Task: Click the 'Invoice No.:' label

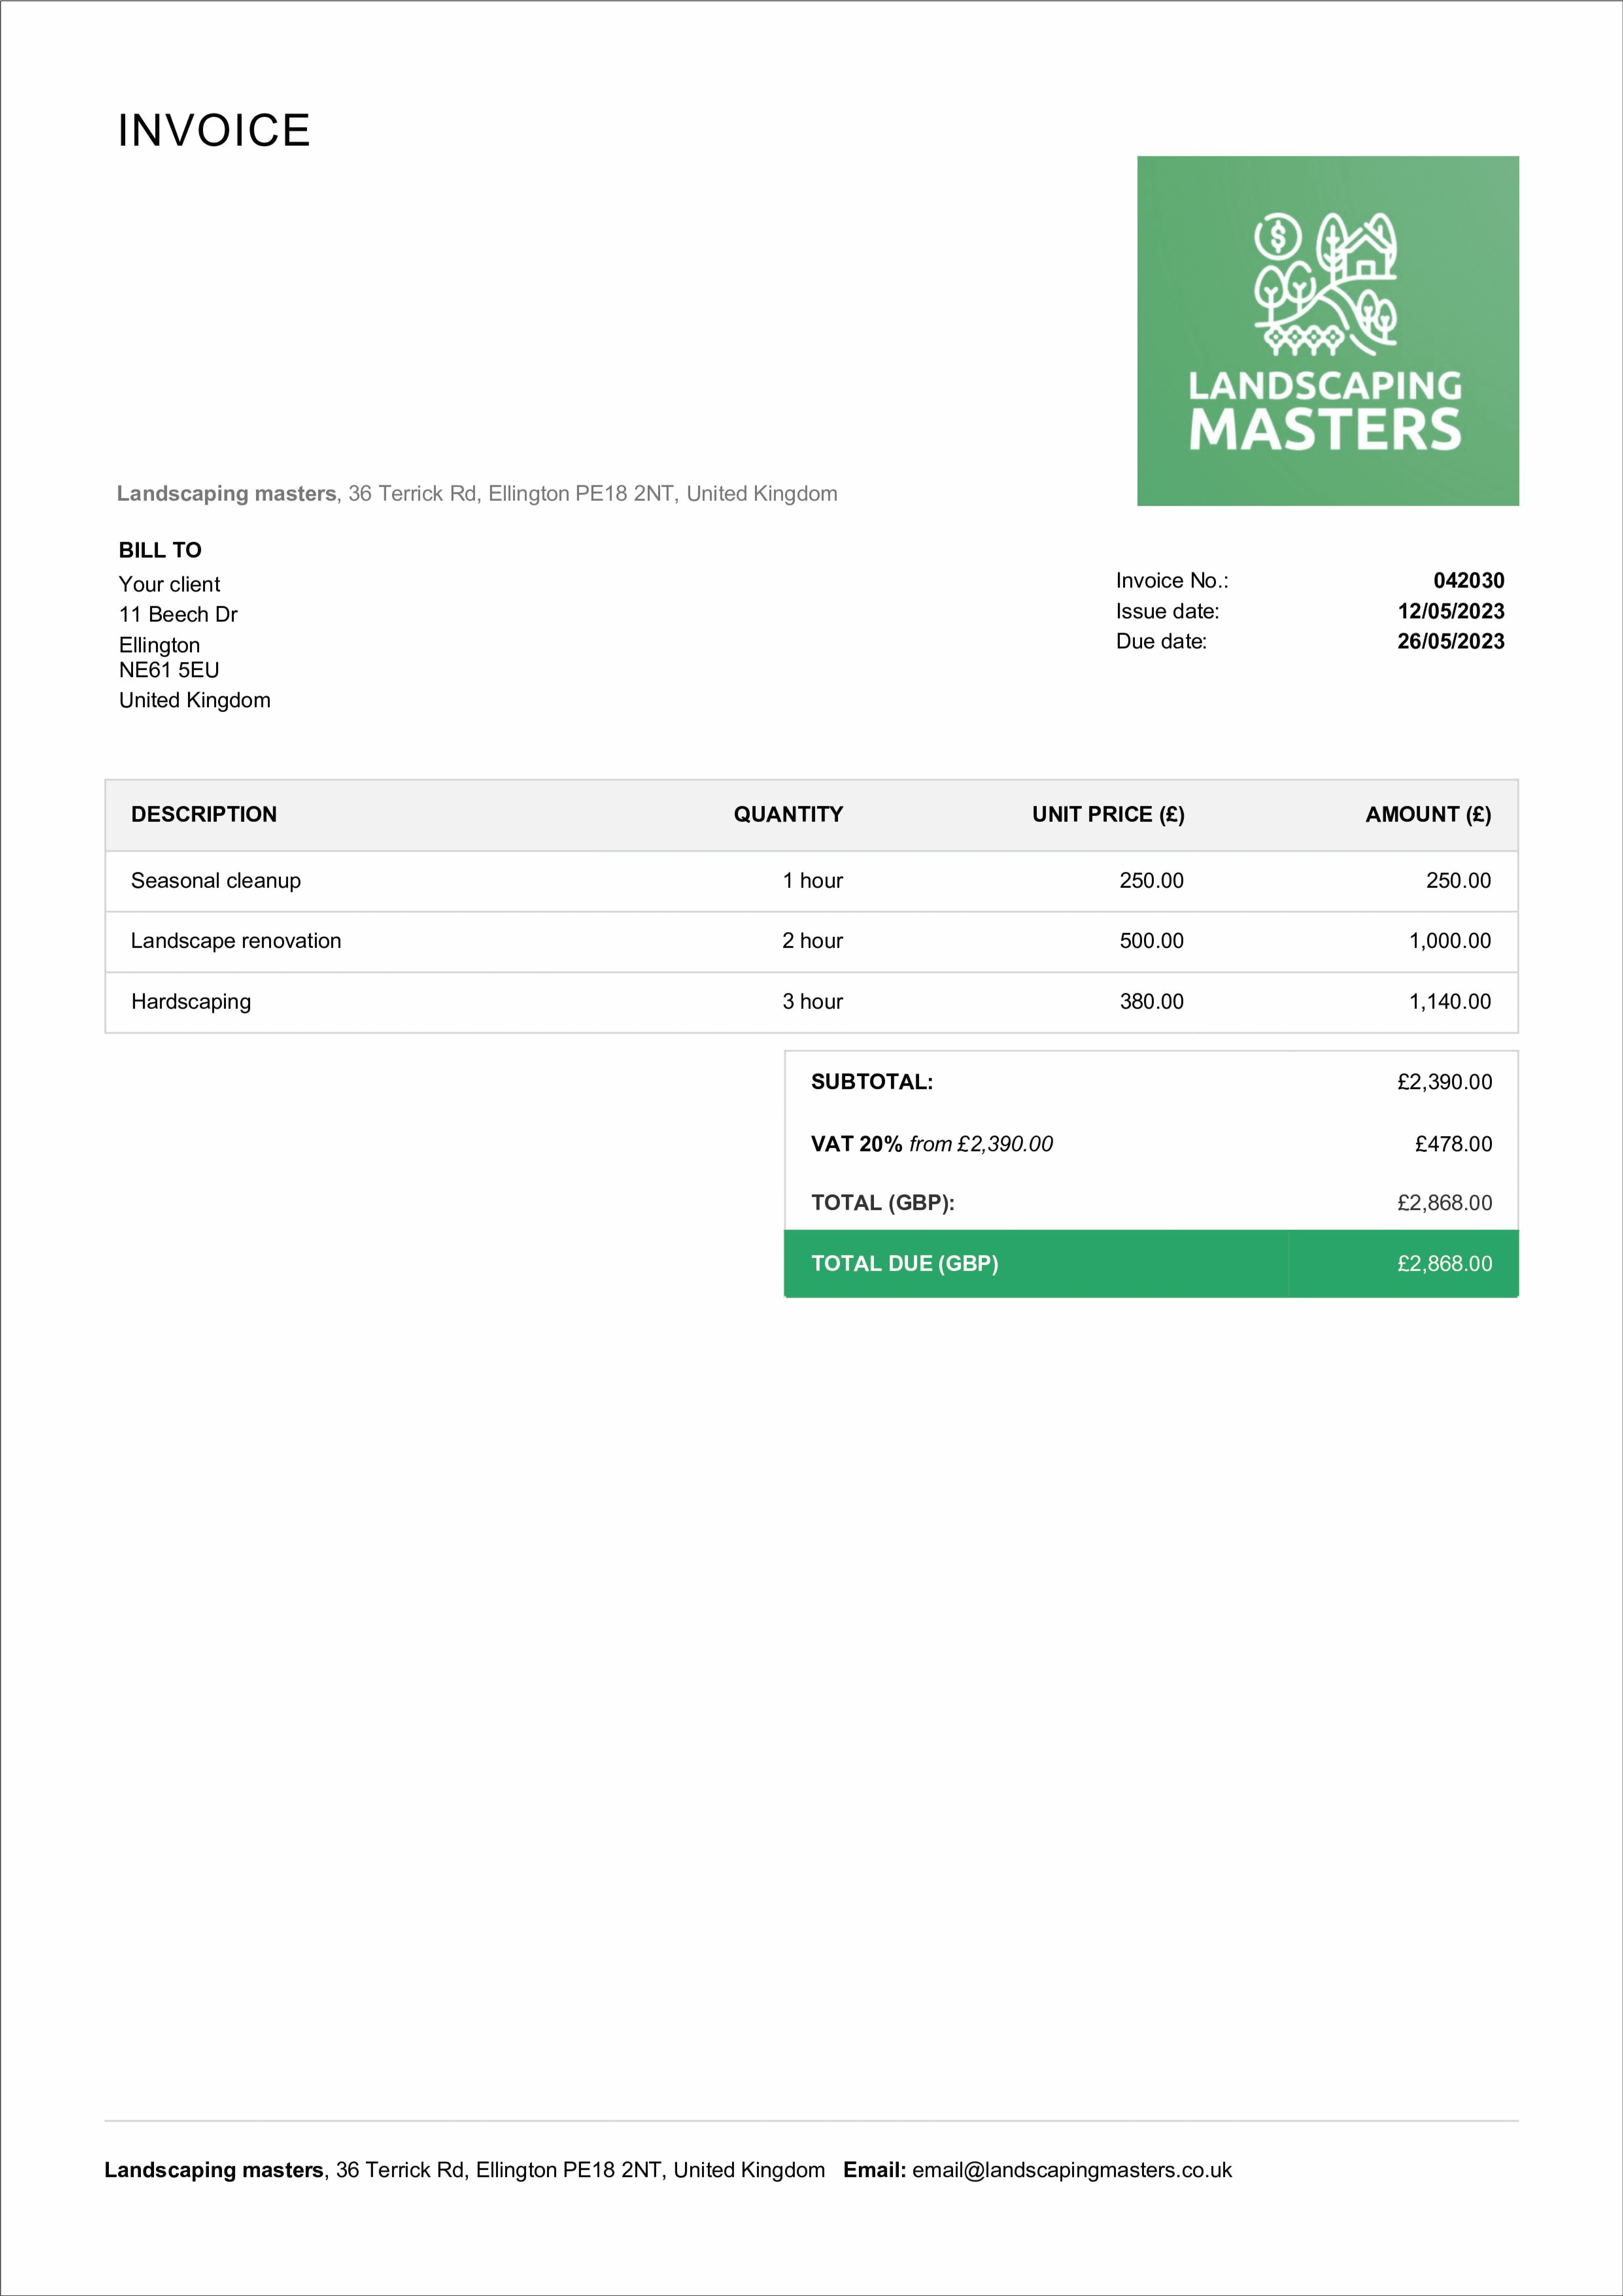Action: (1172, 581)
